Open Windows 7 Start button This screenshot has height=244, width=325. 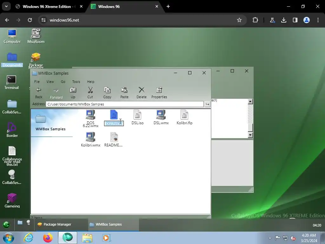click(x=8, y=238)
